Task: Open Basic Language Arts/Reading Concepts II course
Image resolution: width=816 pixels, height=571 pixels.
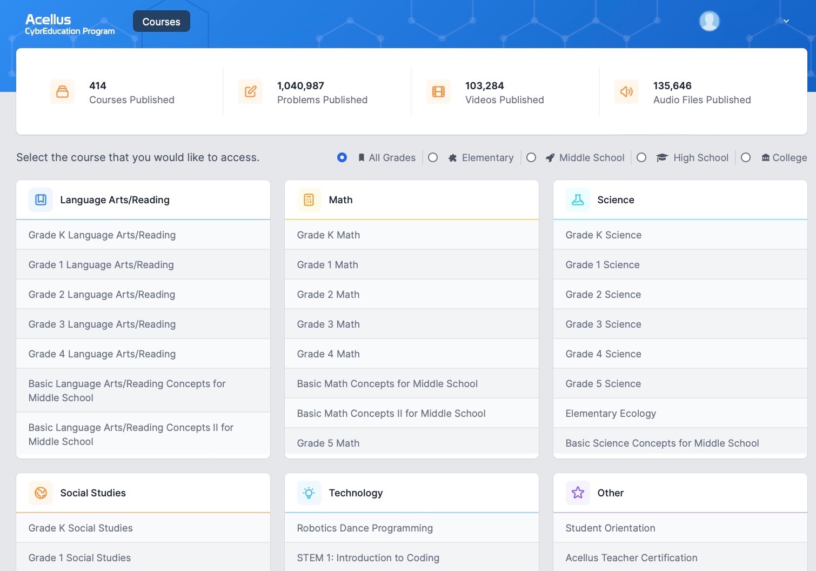Action: pos(143,434)
